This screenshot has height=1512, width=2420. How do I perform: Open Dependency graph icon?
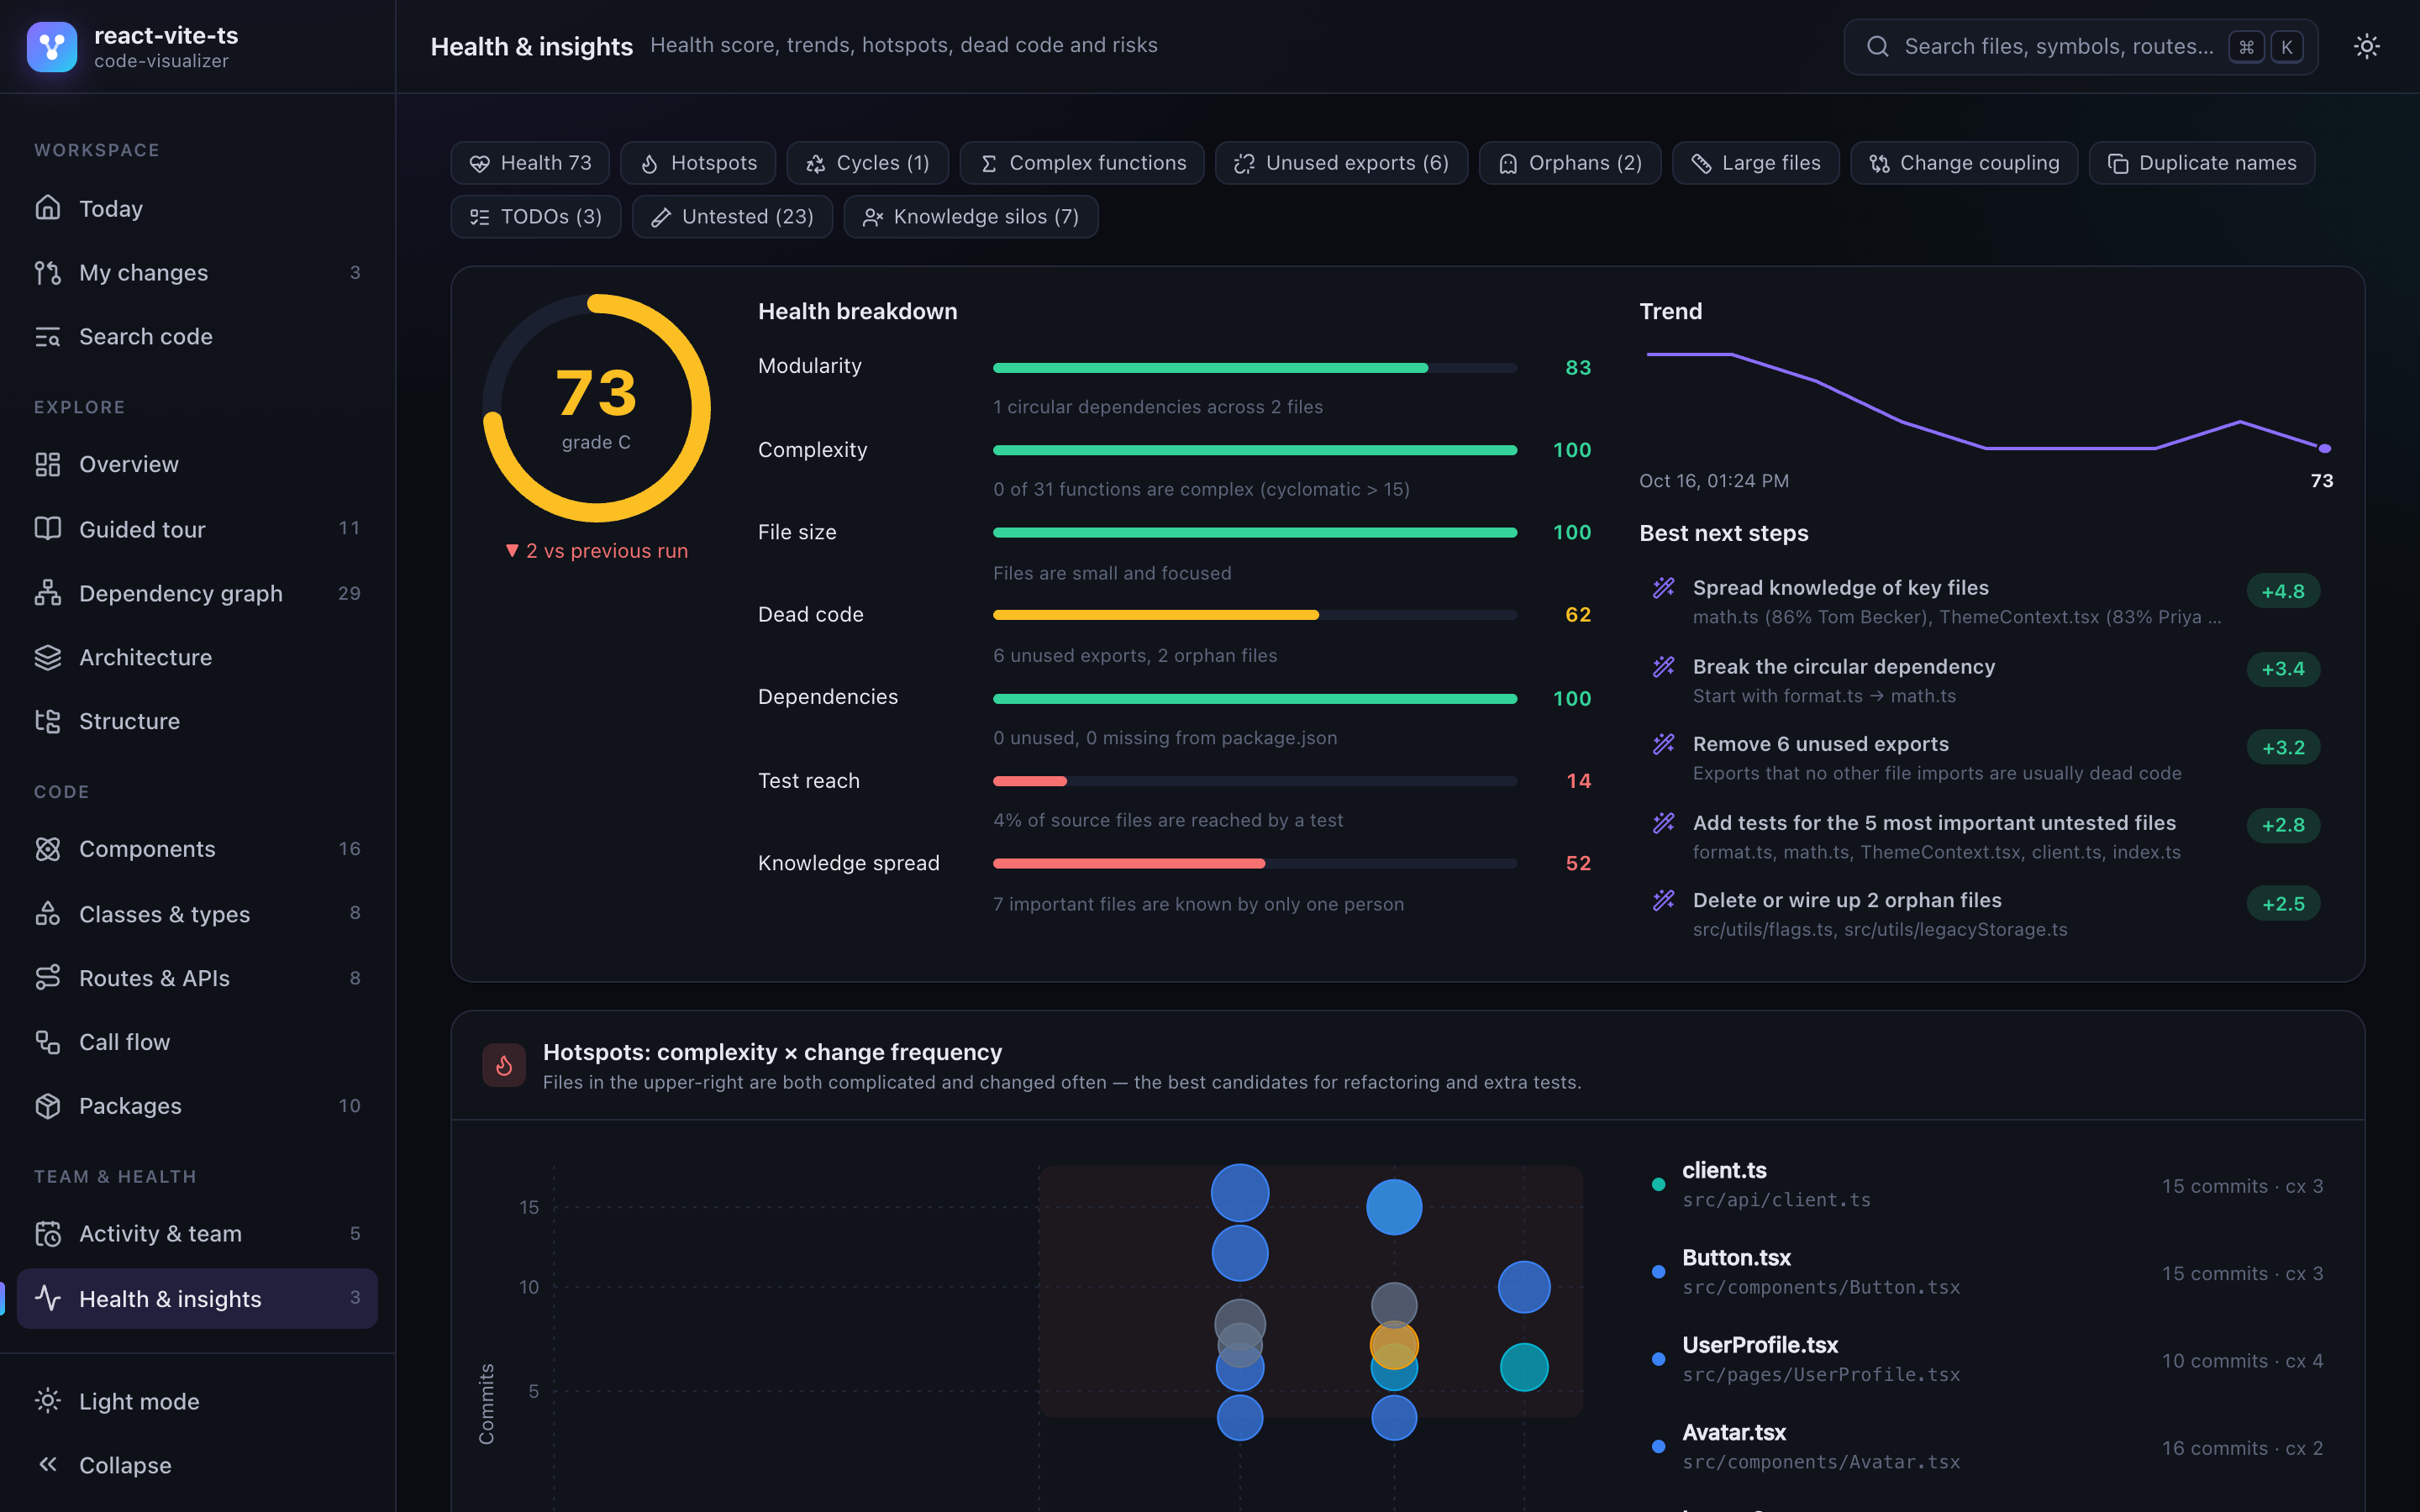coord(48,593)
